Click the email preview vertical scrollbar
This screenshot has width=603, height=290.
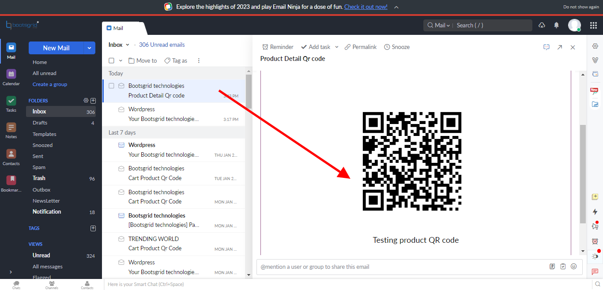point(583,173)
